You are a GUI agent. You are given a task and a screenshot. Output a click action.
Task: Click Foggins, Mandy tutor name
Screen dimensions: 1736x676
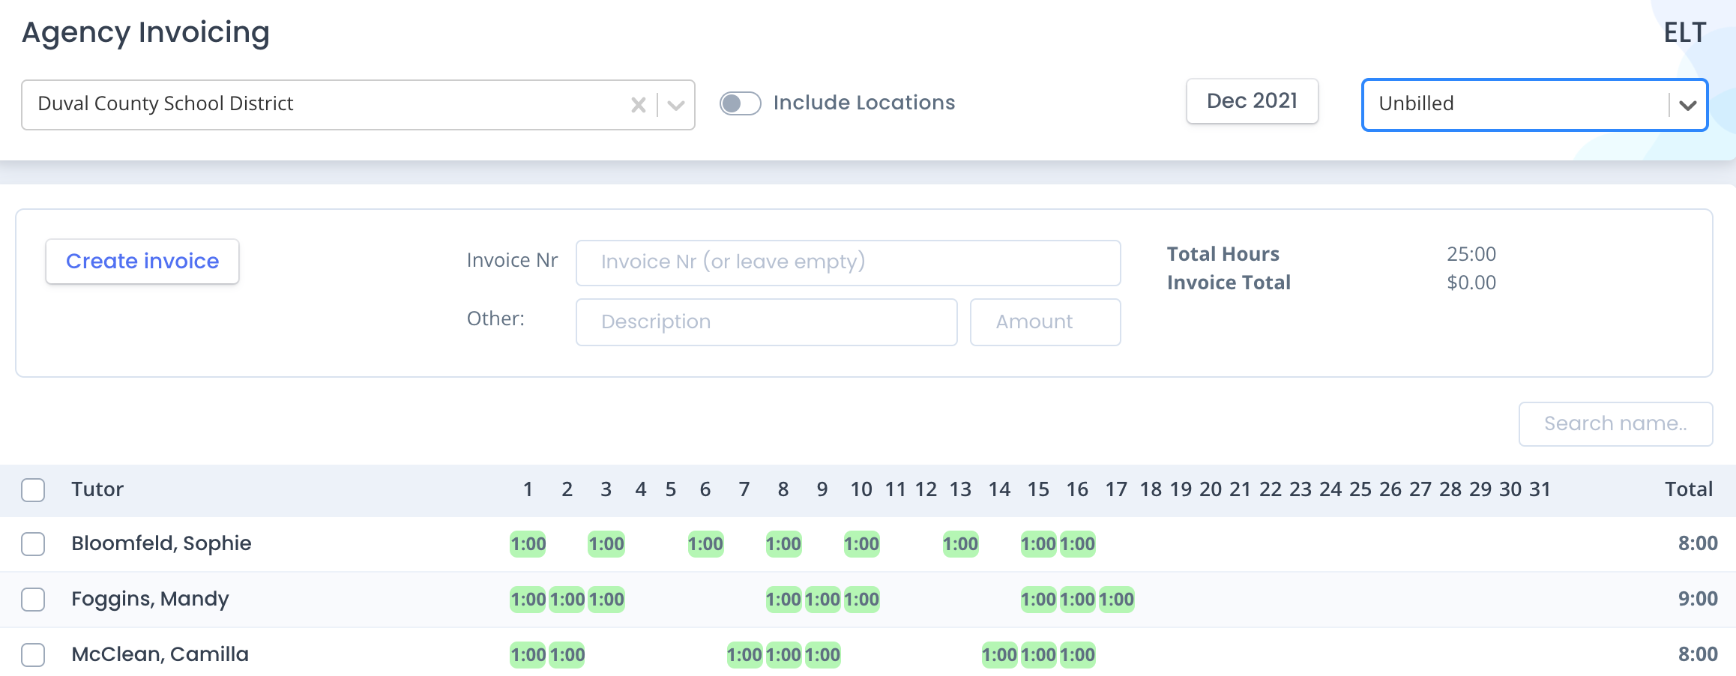click(150, 599)
